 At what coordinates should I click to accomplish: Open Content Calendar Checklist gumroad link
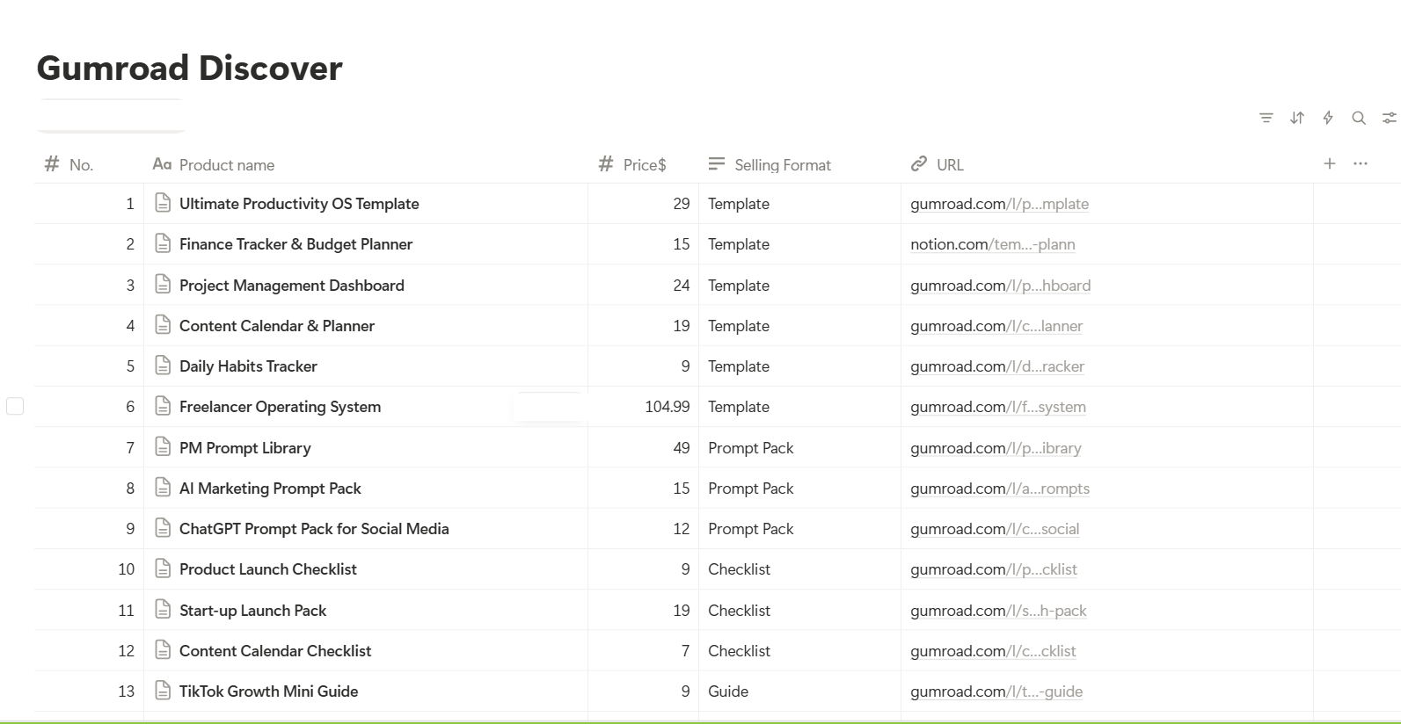pos(992,651)
